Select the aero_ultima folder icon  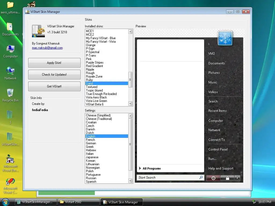tap(10, 7)
